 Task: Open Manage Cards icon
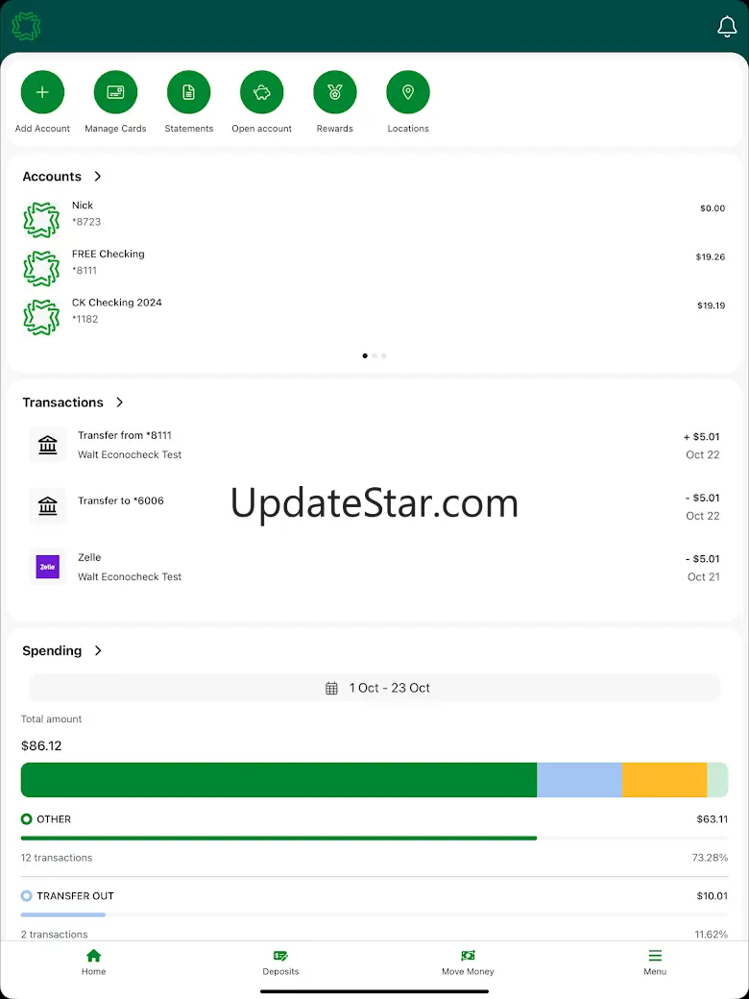click(115, 92)
